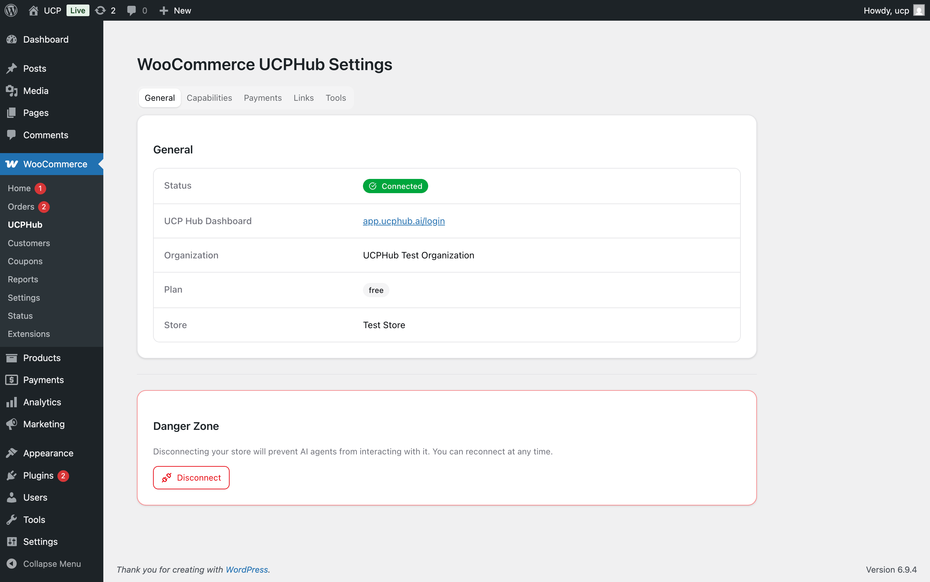
Task: Open the app.ucphub.ai/login link
Action: coord(404,221)
